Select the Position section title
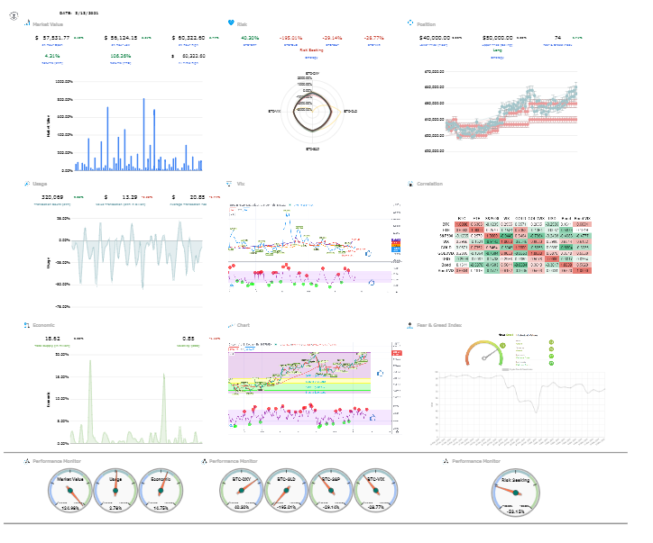Viewport: 653px width, 543px height. pos(426,24)
